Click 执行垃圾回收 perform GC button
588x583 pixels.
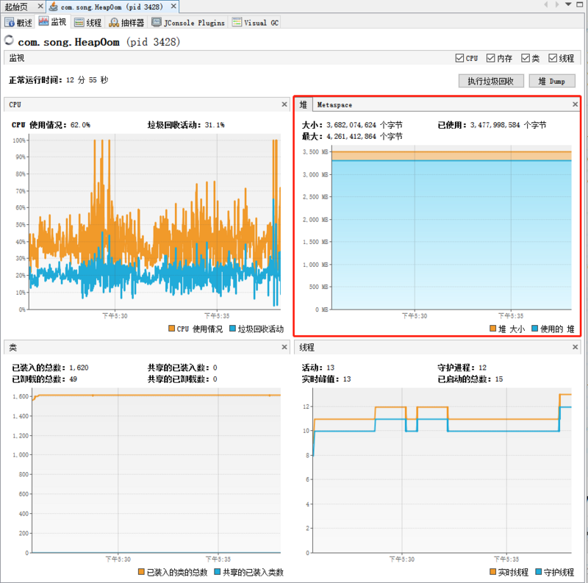(x=491, y=81)
